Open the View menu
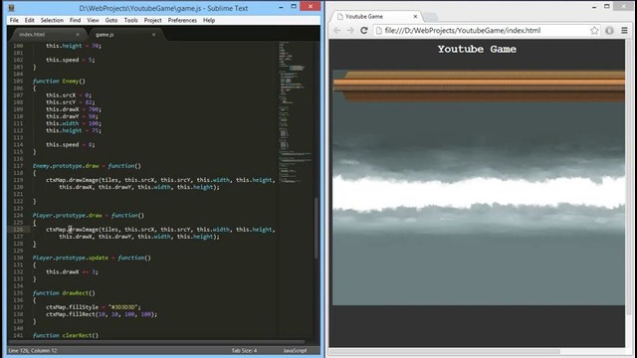This screenshot has height=358, width=637. tap(93, 20)
